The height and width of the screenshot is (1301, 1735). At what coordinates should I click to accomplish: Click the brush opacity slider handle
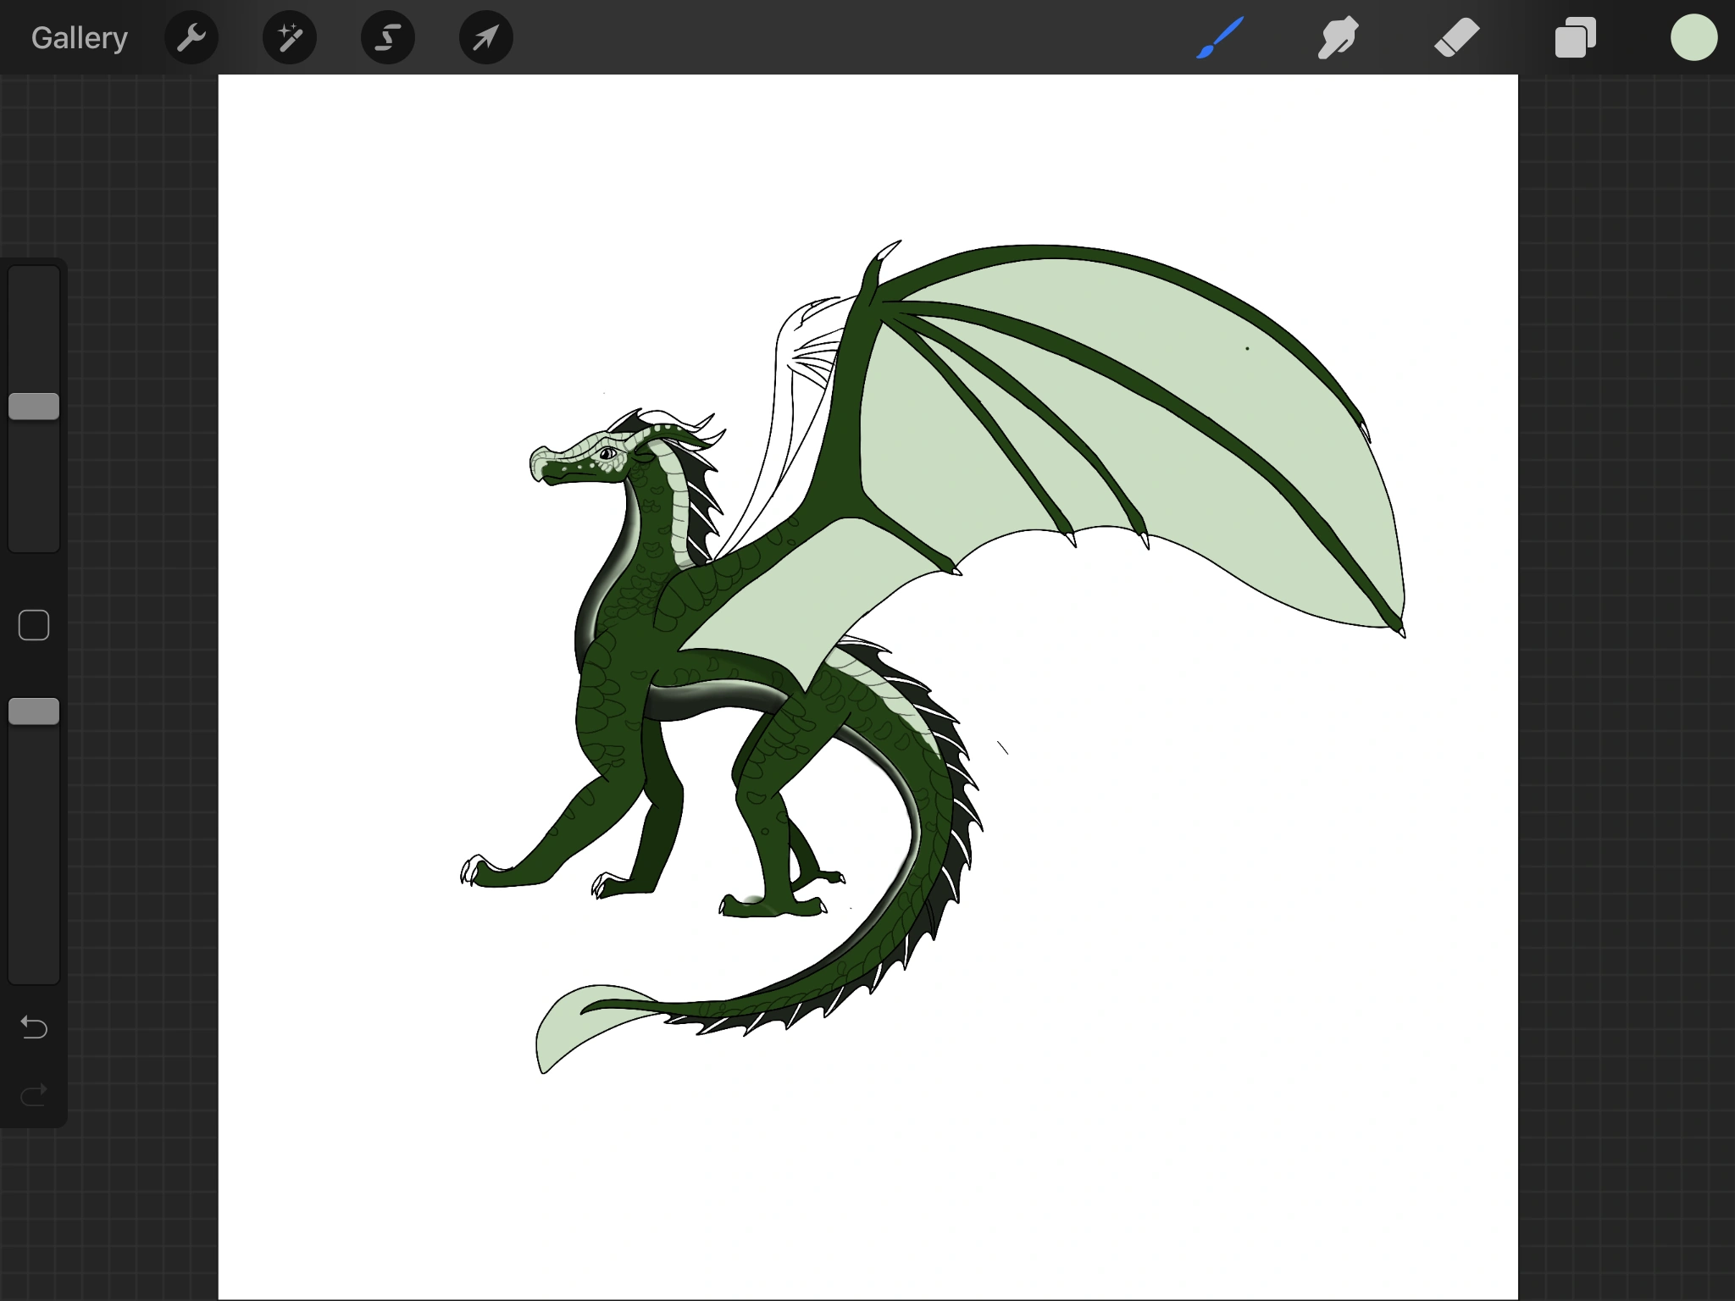34,711
